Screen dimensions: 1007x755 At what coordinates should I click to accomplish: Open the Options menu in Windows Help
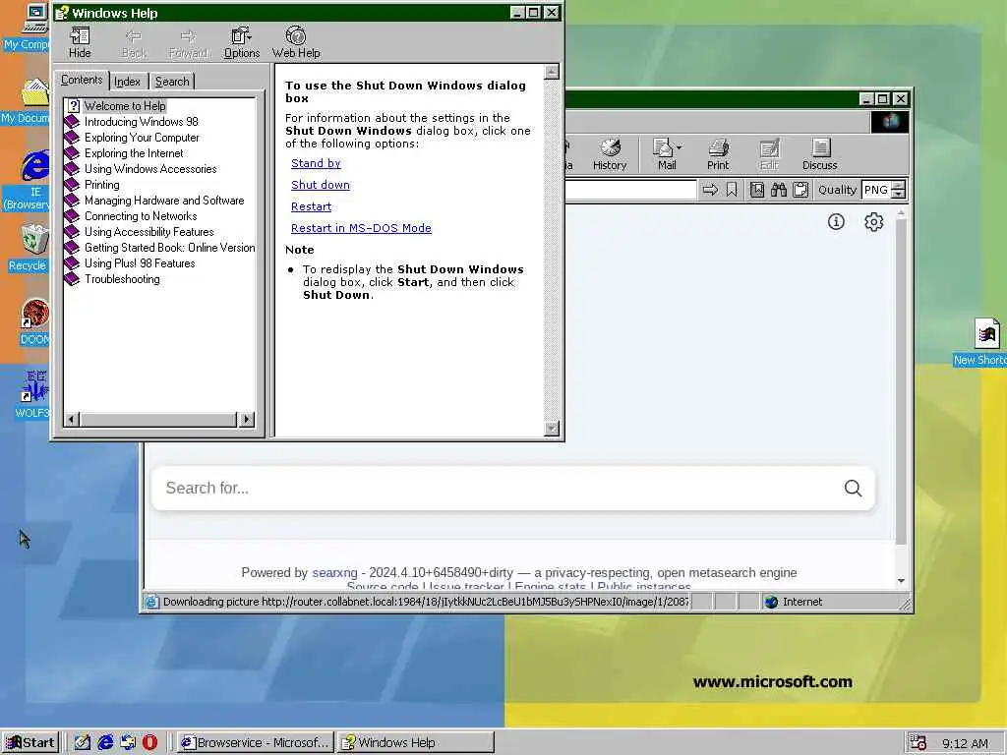tap(242, 42)
